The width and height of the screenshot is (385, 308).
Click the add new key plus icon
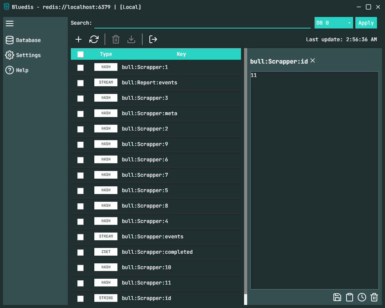(x=79, y=39)
